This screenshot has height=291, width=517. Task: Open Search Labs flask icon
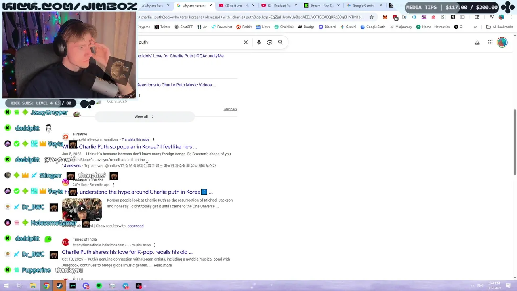pos(477,42)
